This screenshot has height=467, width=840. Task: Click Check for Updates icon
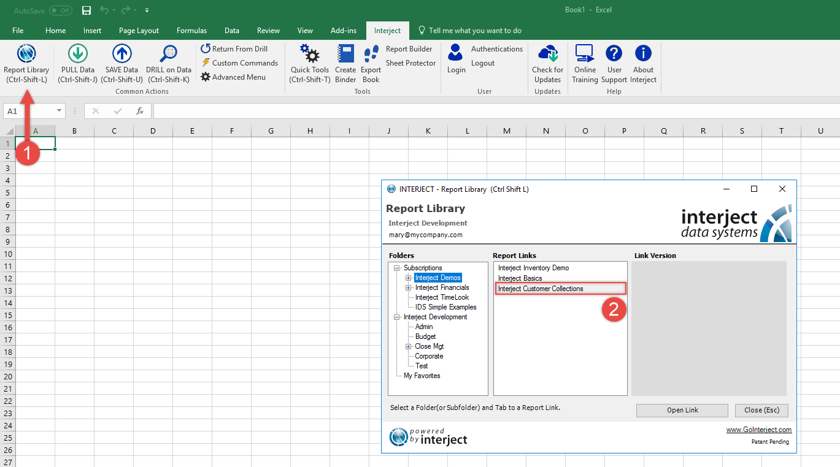547,55
